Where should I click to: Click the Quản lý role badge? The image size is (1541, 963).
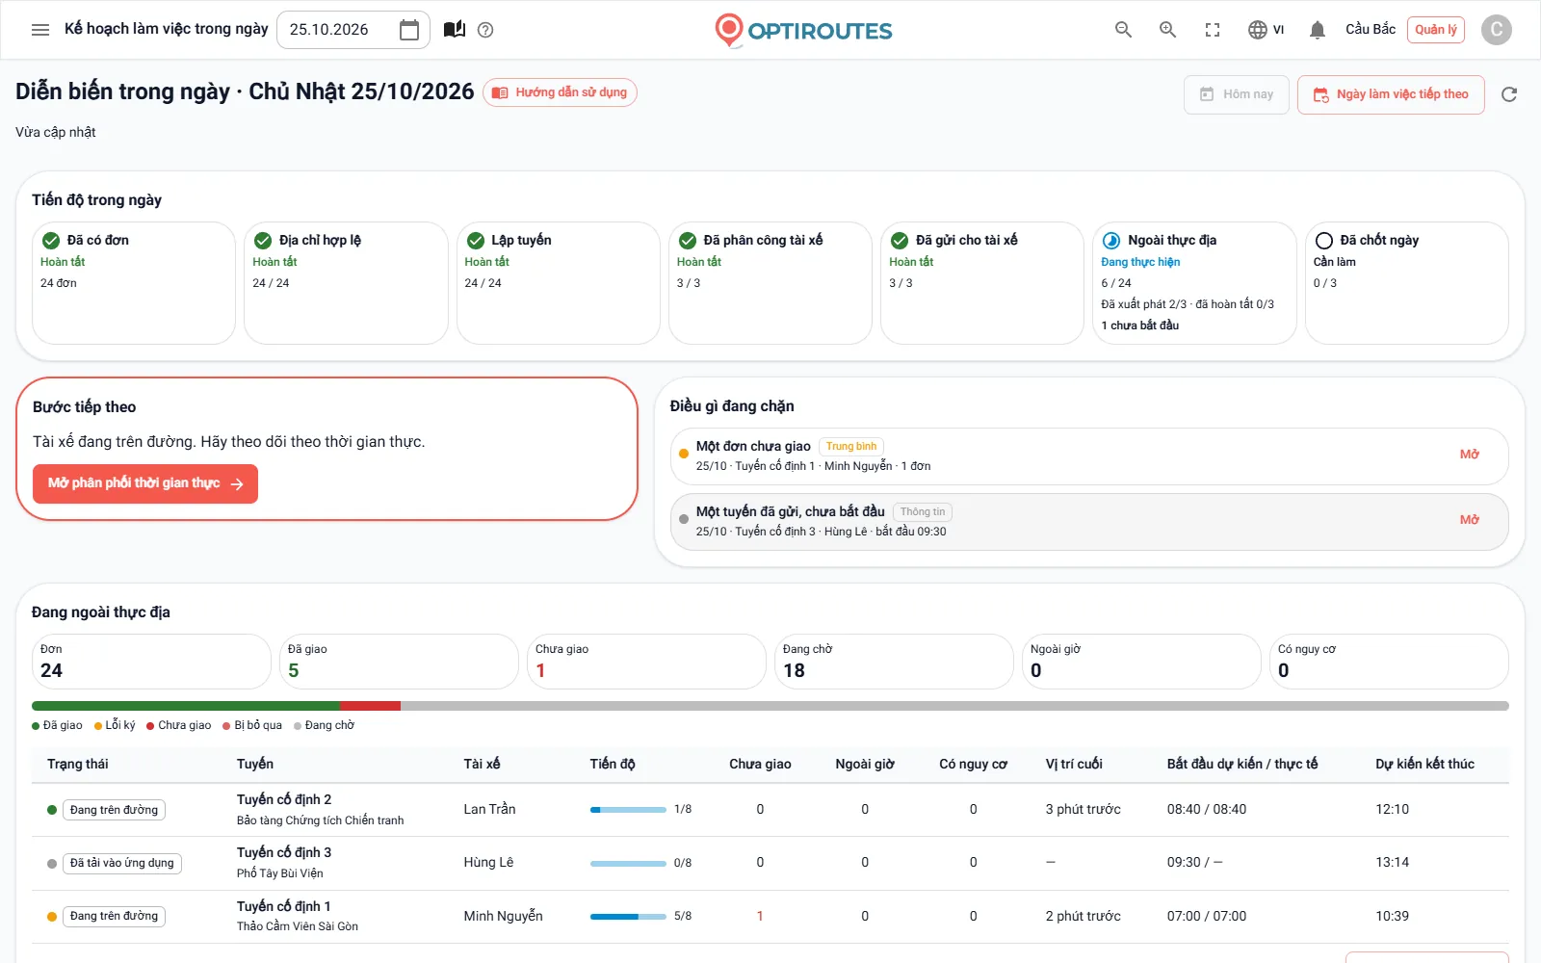coord(1436,30)
